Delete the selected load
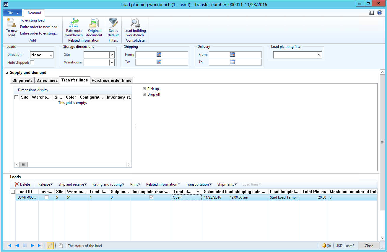 [x=22, y=184]
